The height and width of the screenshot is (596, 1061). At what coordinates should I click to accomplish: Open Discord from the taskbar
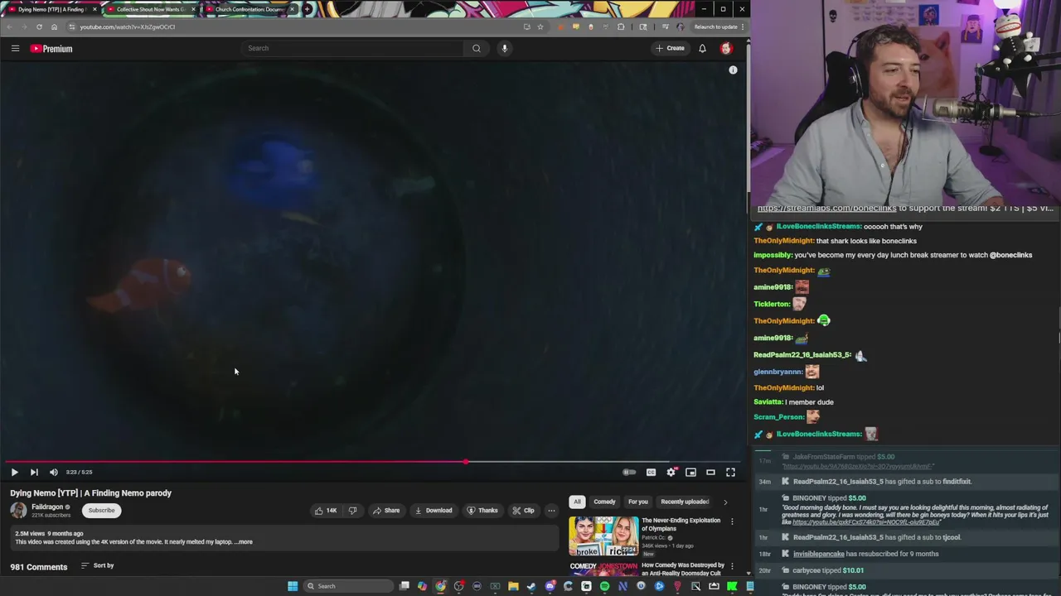550,586
